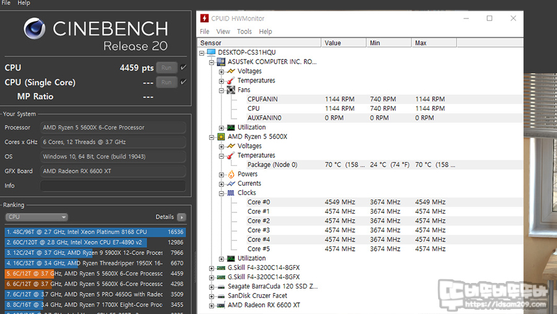Select the orange 4459 Ryzen 5 5600X ranking entry
Image resolution: width=557 pixels, height=314 pixels.
coord(95,274)
